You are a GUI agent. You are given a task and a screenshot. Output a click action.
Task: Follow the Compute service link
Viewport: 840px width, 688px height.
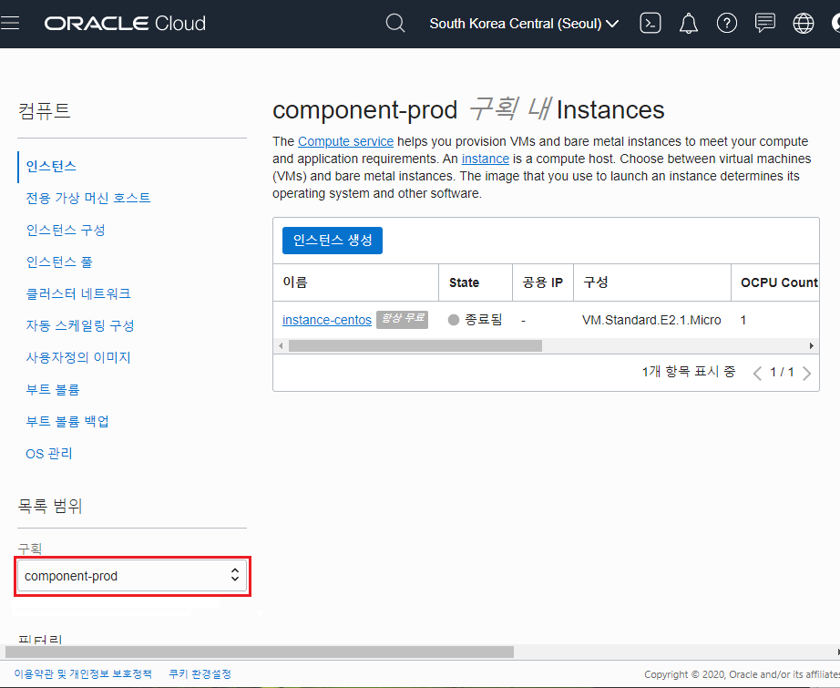click(x=345, y=141)
